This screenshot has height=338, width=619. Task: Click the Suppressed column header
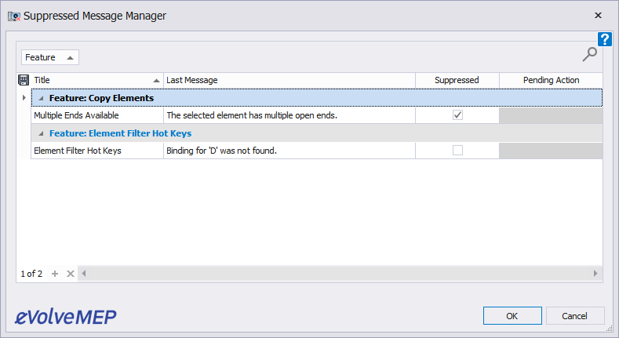[x=457, y=80]
